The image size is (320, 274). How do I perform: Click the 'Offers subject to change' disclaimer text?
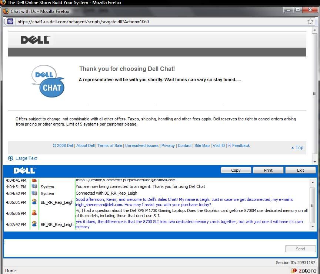[156, 121]
